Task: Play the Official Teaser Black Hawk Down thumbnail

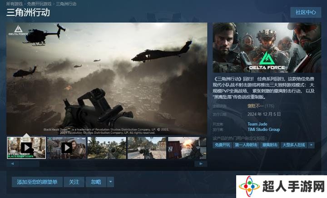Action: coord(26,148)
